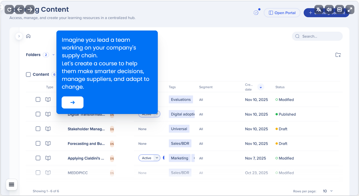Click the Tags column header
The height and width of the screenshot is (196, 359).
(172, 87)
